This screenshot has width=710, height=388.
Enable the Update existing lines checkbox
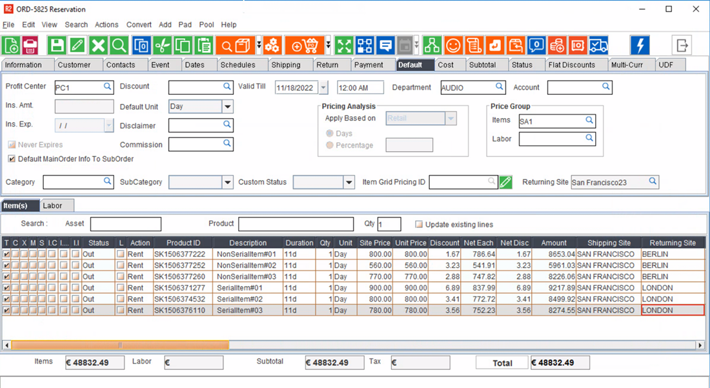tap(419, 225)
